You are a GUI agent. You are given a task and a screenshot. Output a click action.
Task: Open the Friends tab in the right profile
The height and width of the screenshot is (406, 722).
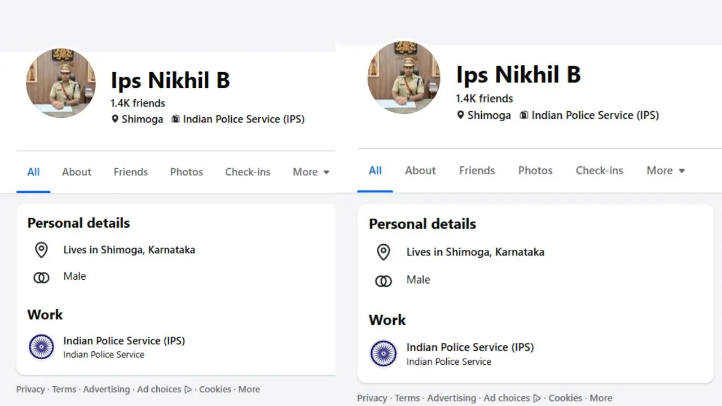click(477, 170)
